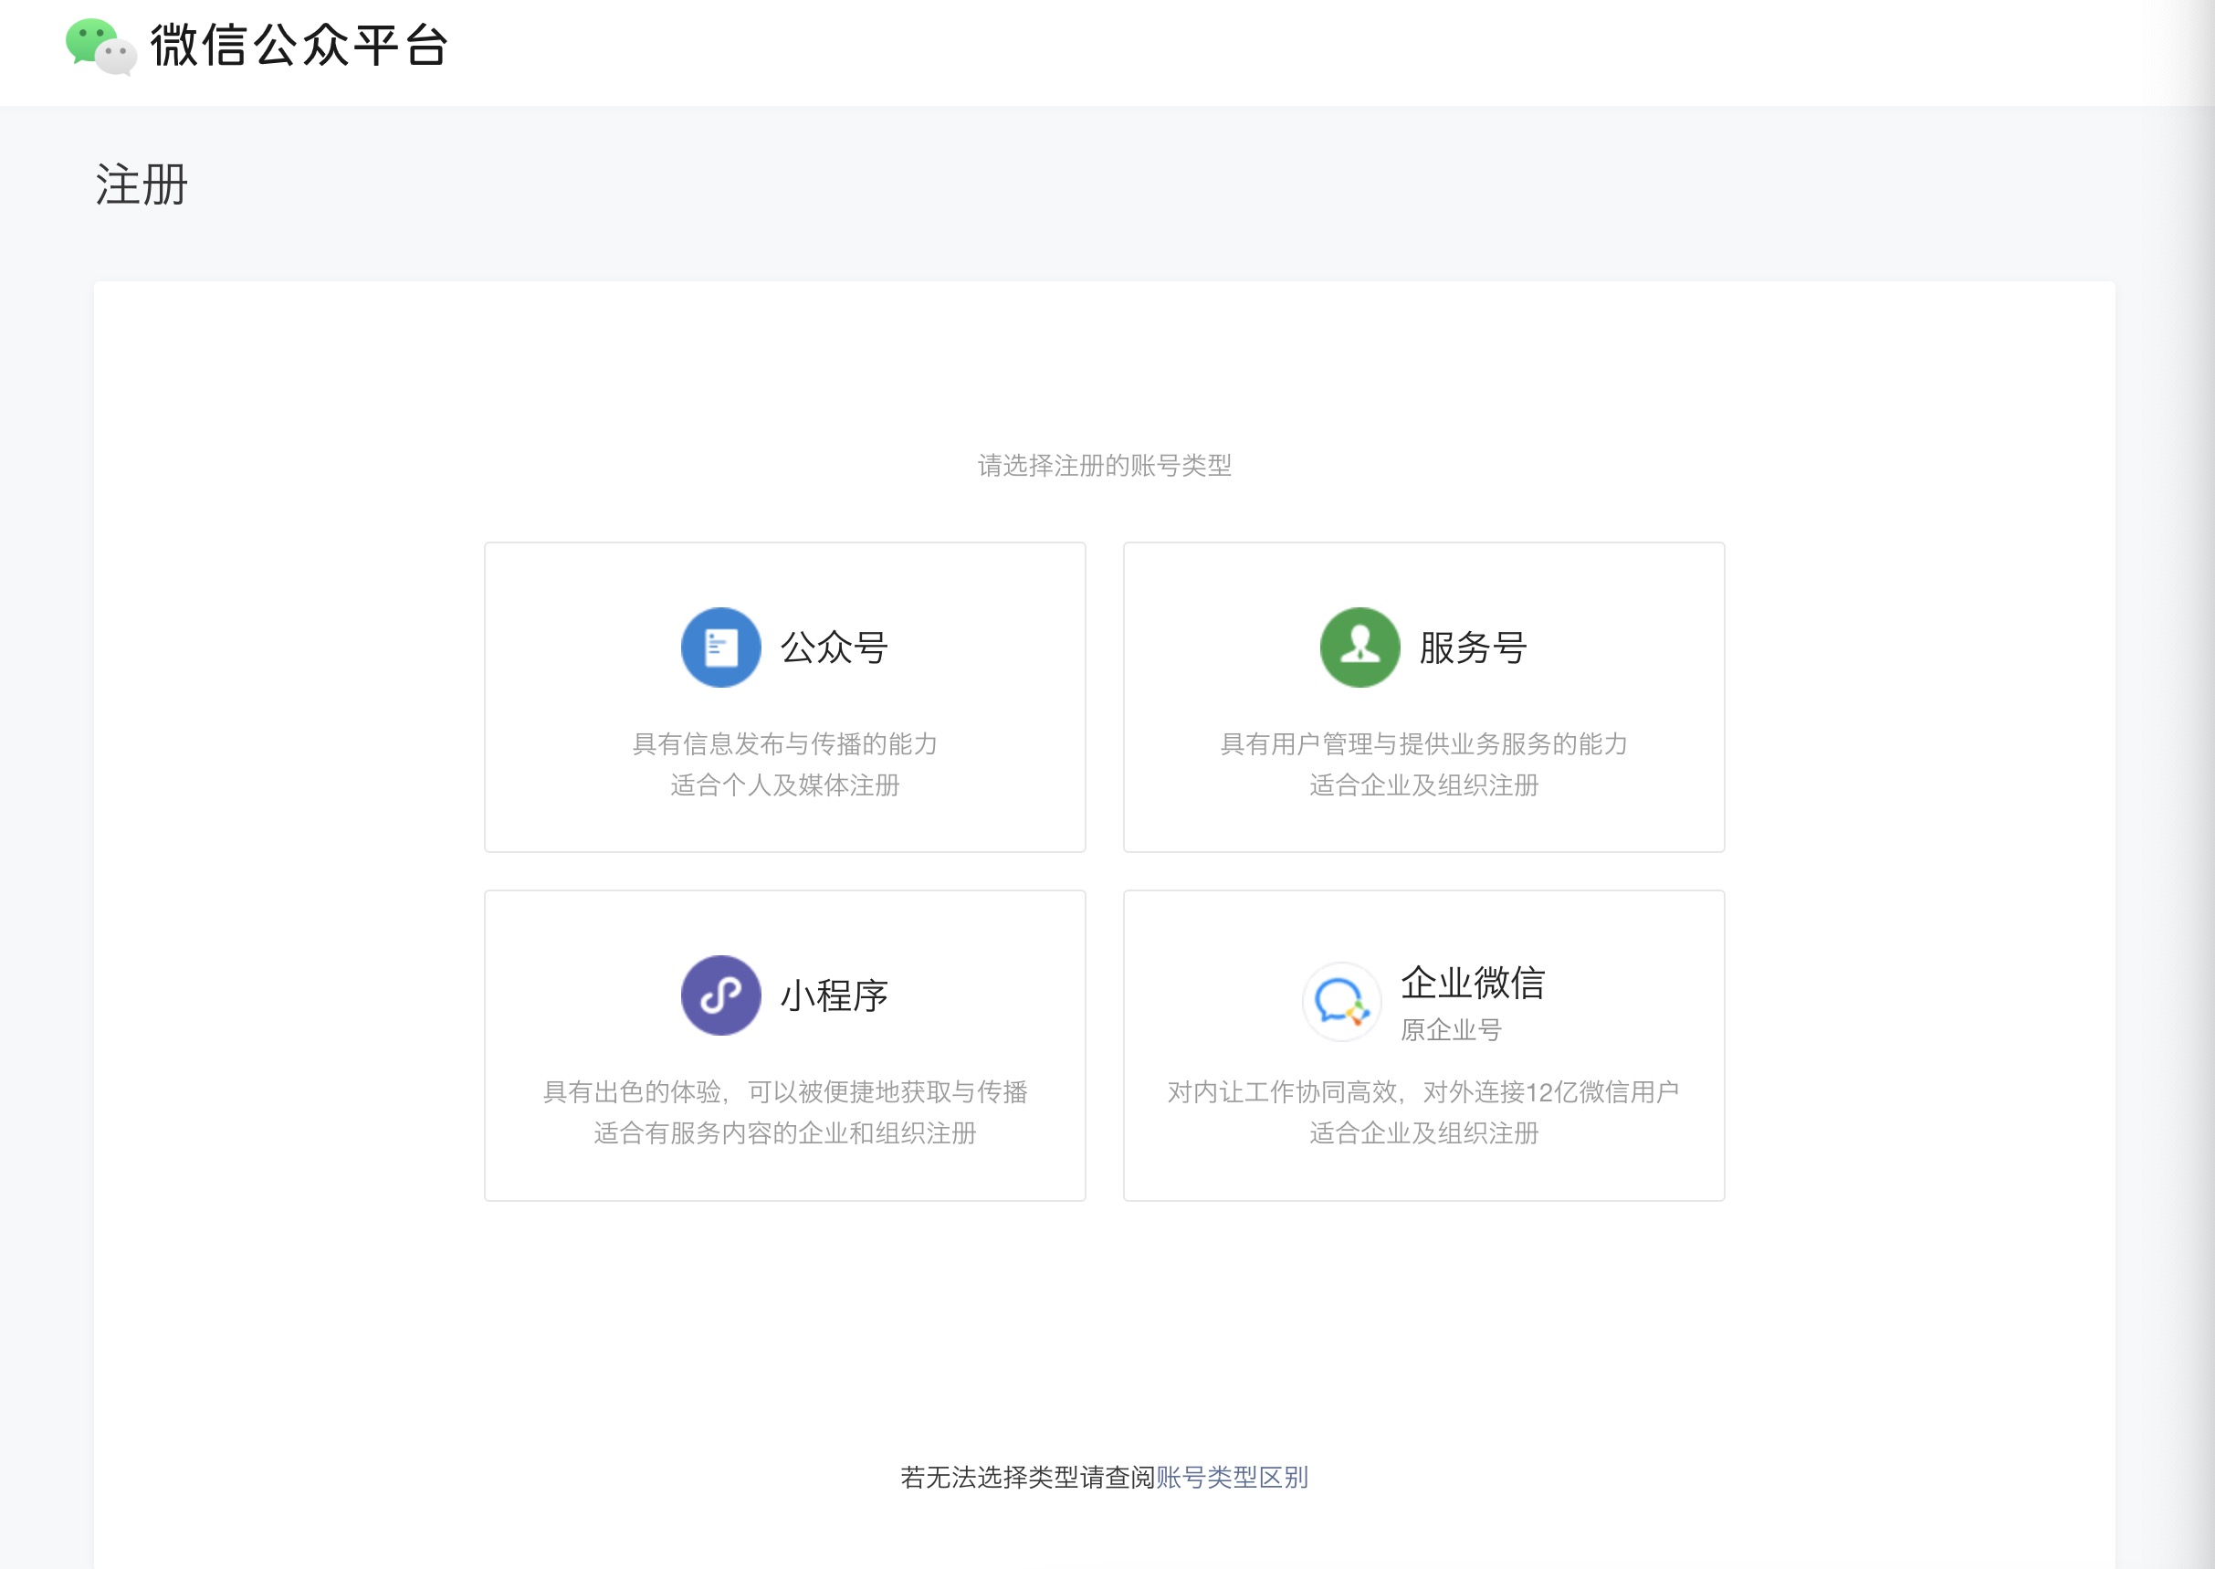Click the 原企业号 label under 企业微信
The image size is (2215, 1569).
[x=1453, y=1031]
